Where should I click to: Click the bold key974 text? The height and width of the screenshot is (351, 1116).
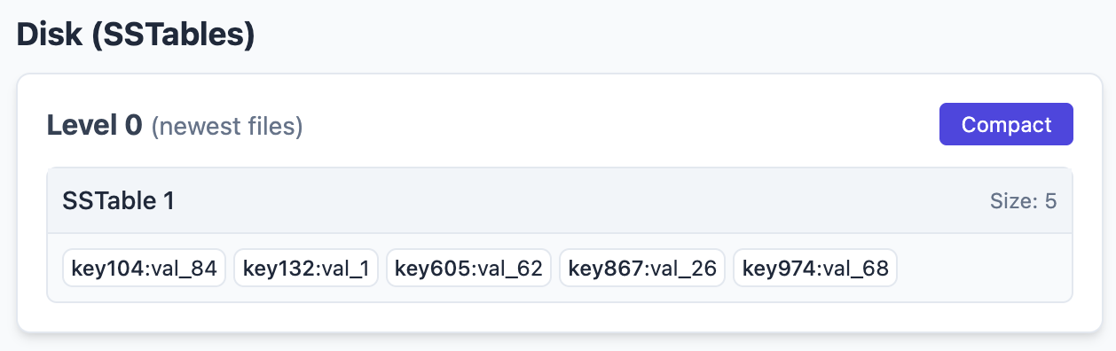[x=779, y=269]
